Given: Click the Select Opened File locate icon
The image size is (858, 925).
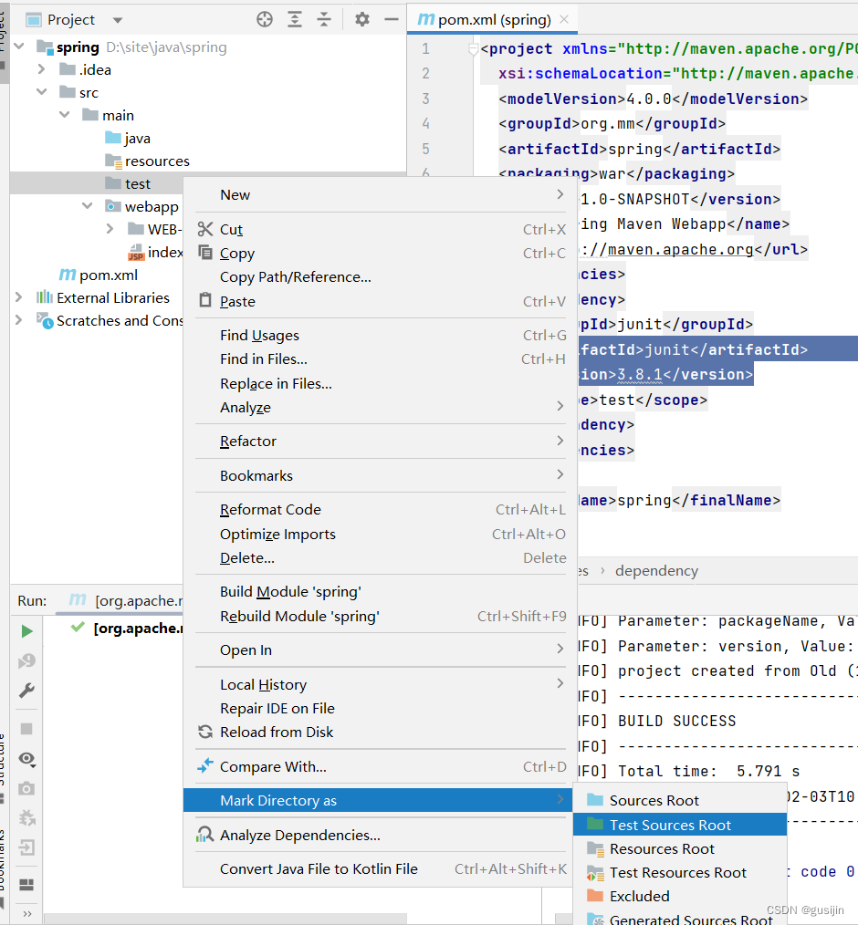Looking at the screenshot, I should (x=265, y=19).
